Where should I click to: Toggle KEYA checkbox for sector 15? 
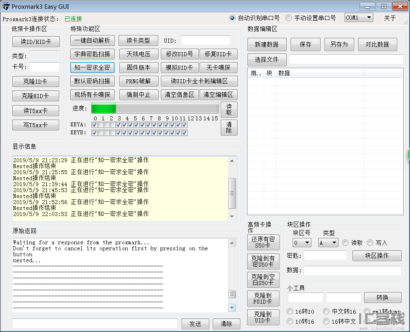[x=184, y=125]
